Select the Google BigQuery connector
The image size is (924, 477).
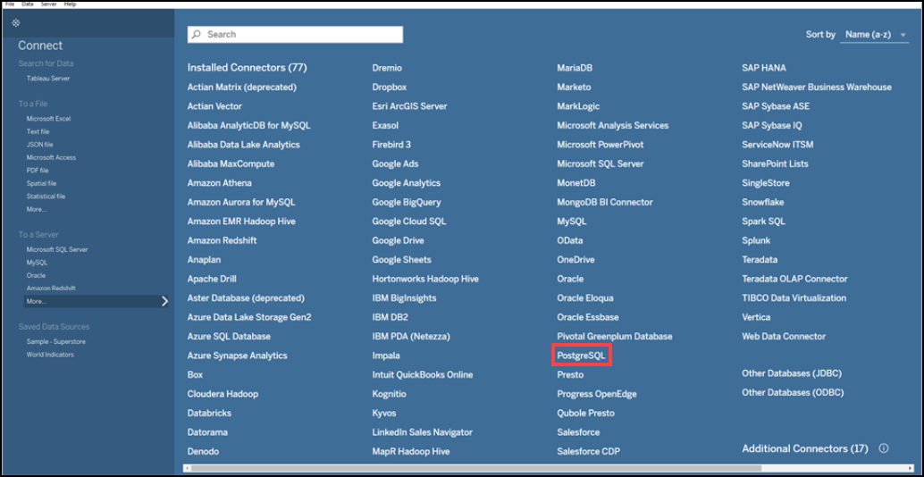[407, 203]
